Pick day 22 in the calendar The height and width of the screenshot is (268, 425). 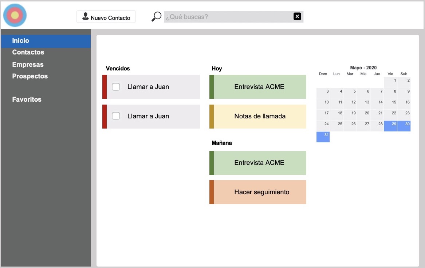pos(390,115)
